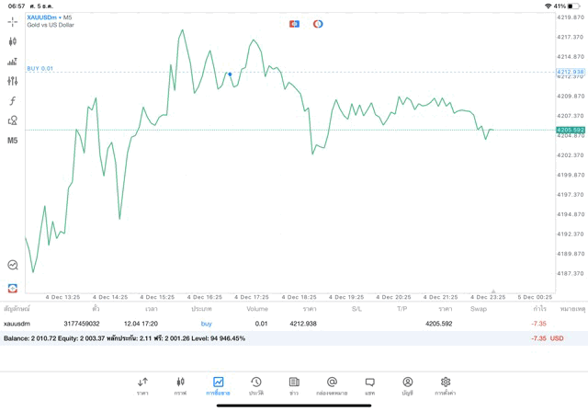Select the crosshair tool in the sidebar
The width and height of the screenshot is (588, 411).
13,21
